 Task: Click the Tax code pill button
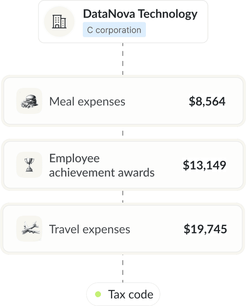(x=123, y=294)
